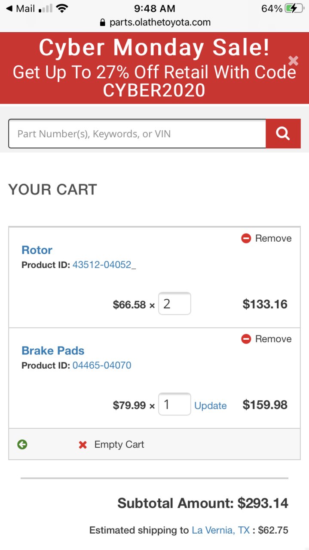The height and width of the screenshot is (550, 309).
Task: Open product ID 04465-04070 link
Action: pos(102,366)
